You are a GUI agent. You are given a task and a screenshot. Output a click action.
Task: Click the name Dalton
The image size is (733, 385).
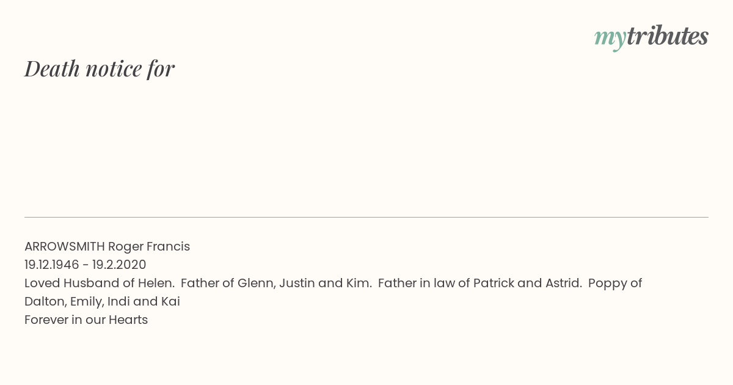45,301
